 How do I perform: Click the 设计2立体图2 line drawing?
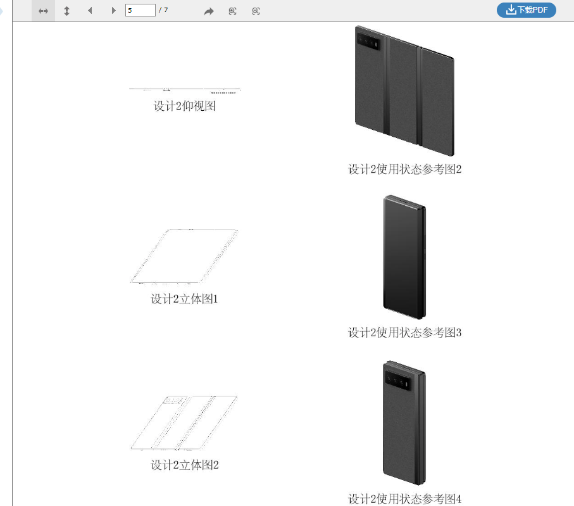point(184,423)
